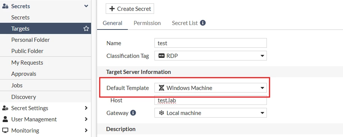
Task: Click the plus icon on Create Secret
Action: point(112,9)
